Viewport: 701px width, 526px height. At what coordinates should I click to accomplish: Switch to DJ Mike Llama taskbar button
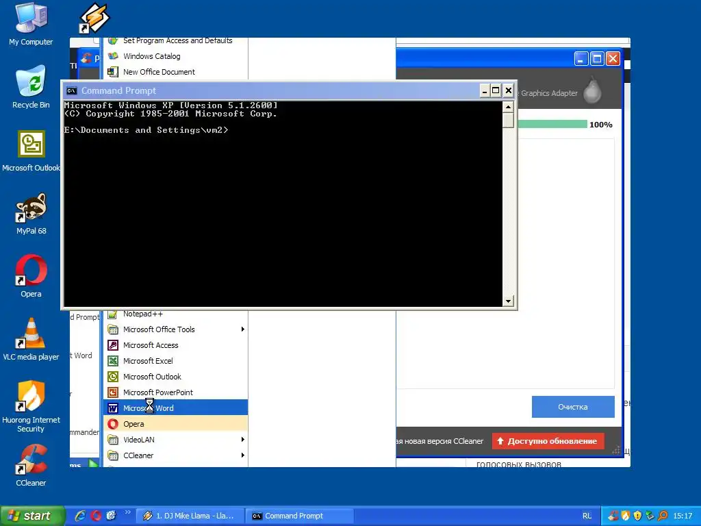(x=190, y=516)
